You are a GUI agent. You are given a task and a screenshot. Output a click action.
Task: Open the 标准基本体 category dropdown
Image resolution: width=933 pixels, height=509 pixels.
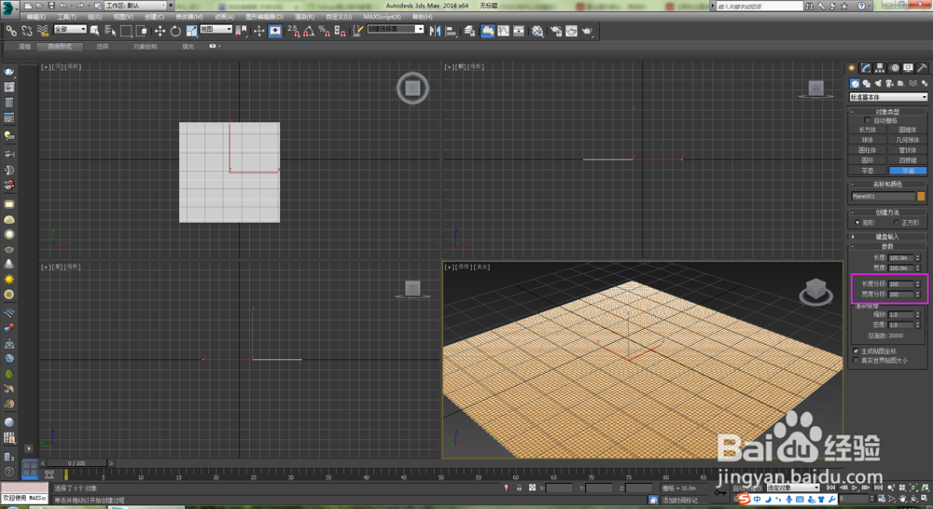point(887,97)
